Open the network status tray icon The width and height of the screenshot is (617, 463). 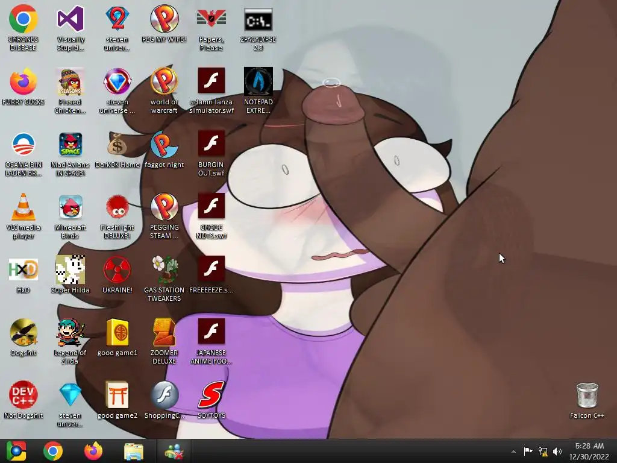pyautogui.click(x=543, y=451)
